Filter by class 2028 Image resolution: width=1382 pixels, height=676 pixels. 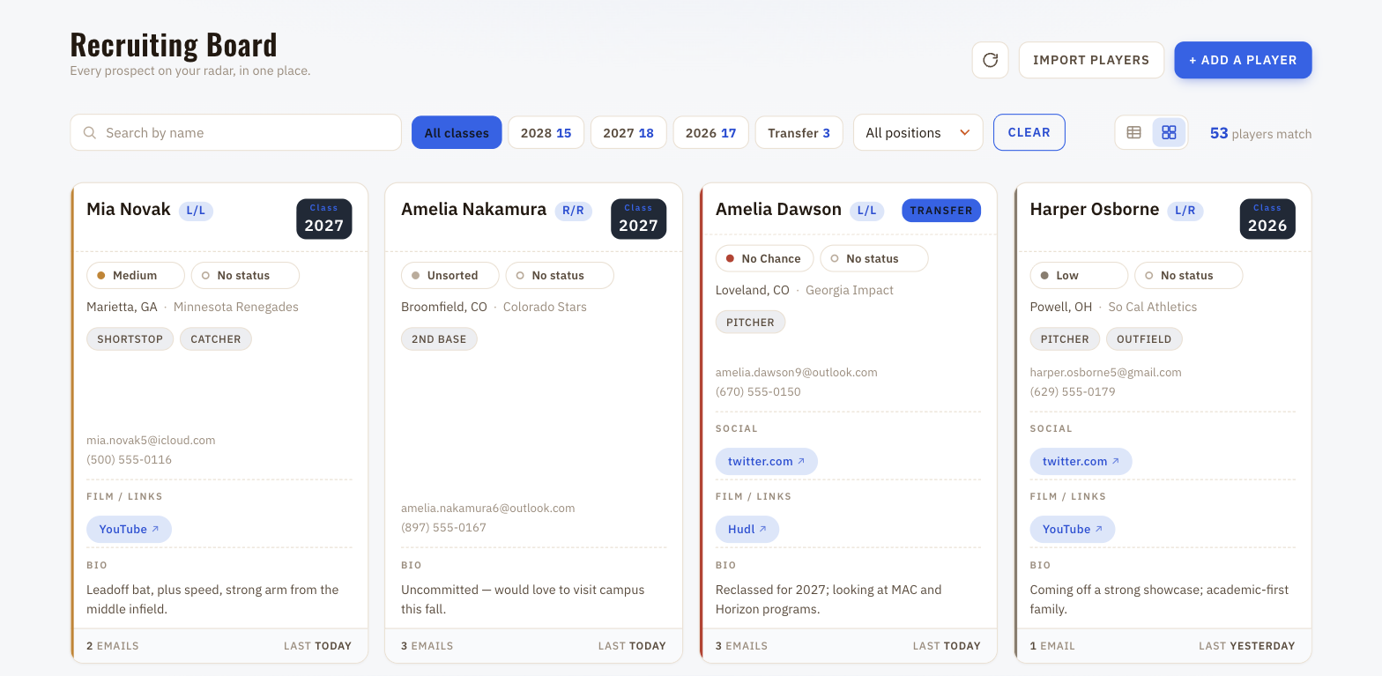coord(546,133)
